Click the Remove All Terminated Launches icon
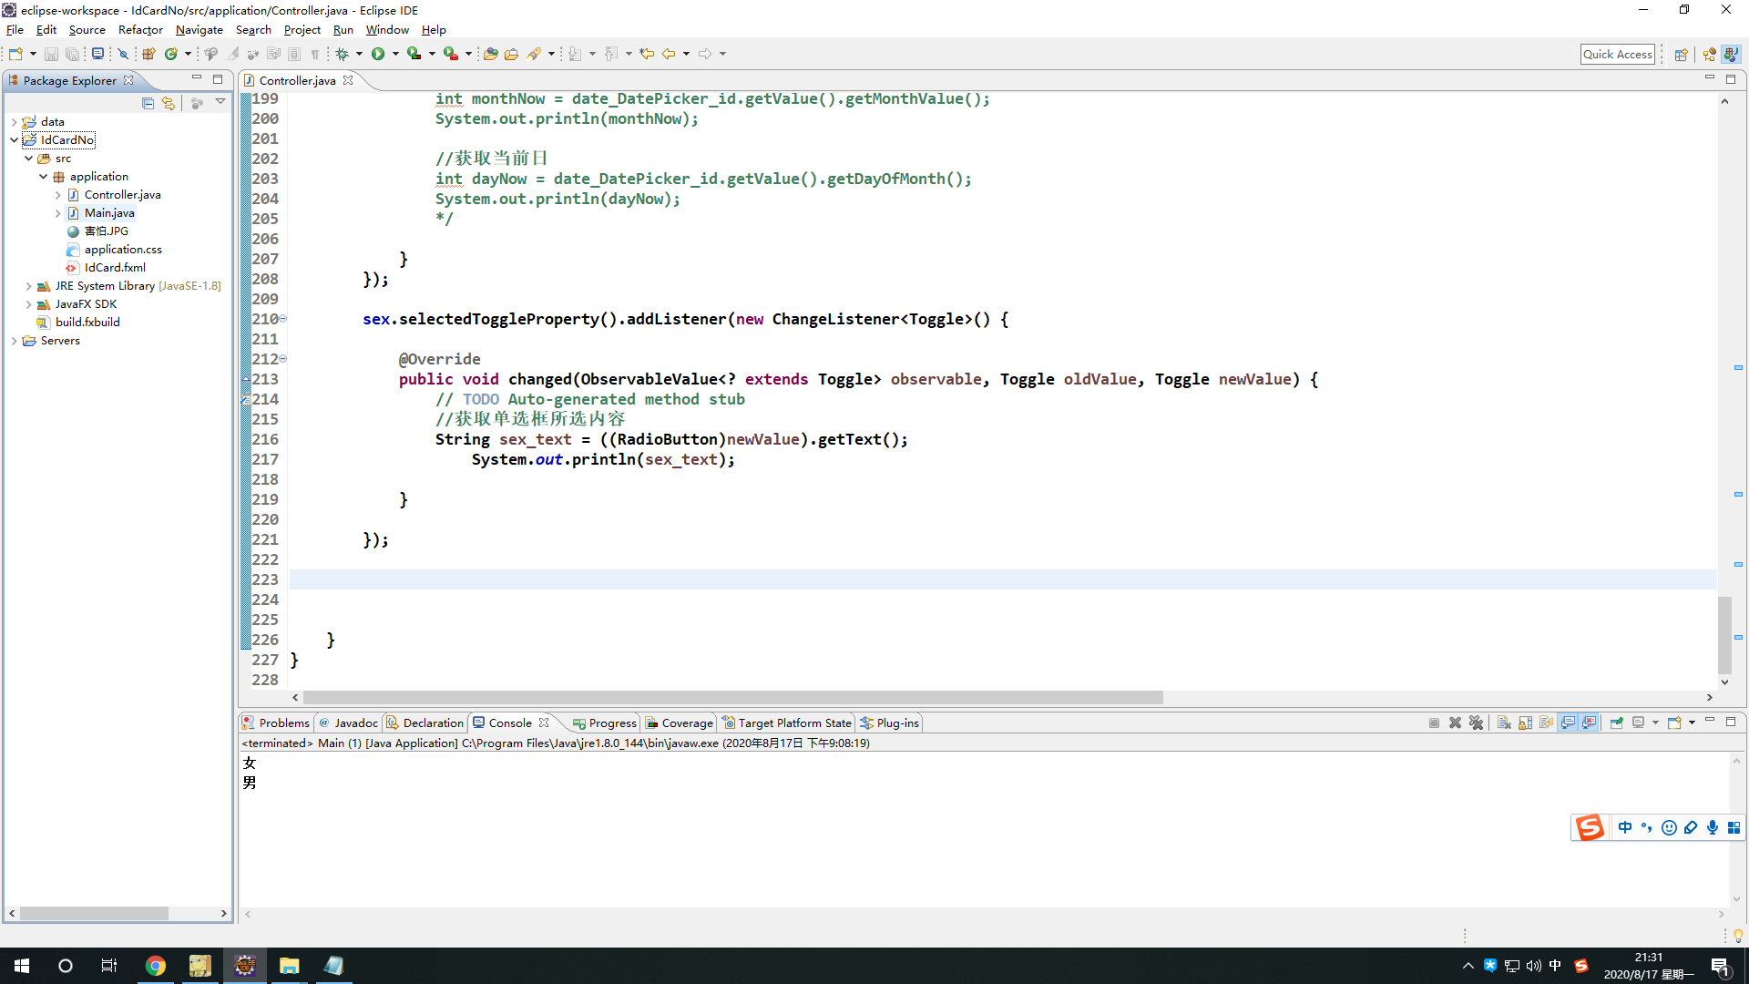Image resolution: width=1749 pixels, height=984 pixels. tap(1477, 723)
